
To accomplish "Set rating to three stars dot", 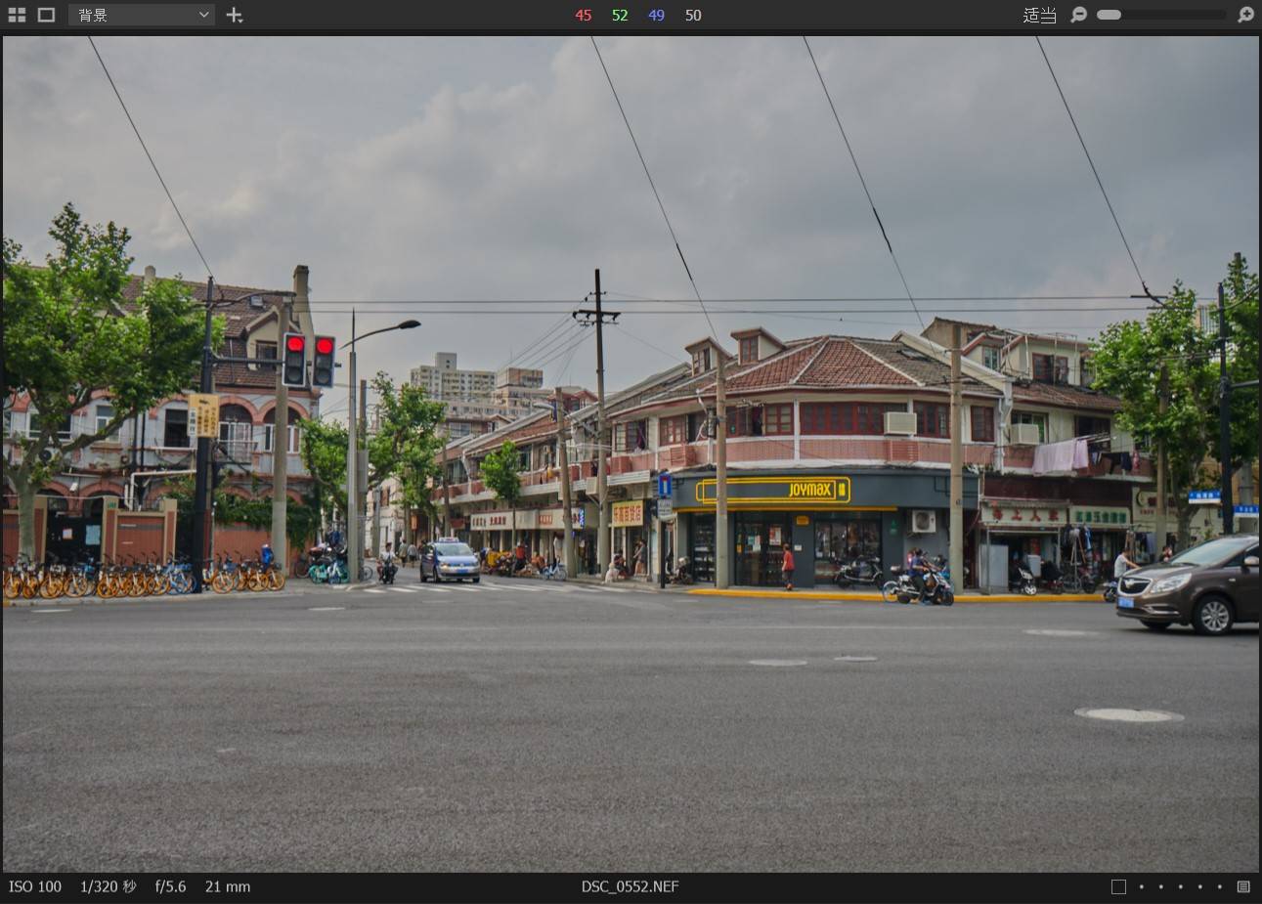I will (x=1180, y=886).
